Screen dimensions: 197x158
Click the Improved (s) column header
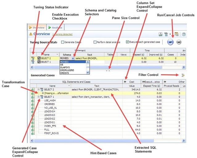tap(156, 55)
